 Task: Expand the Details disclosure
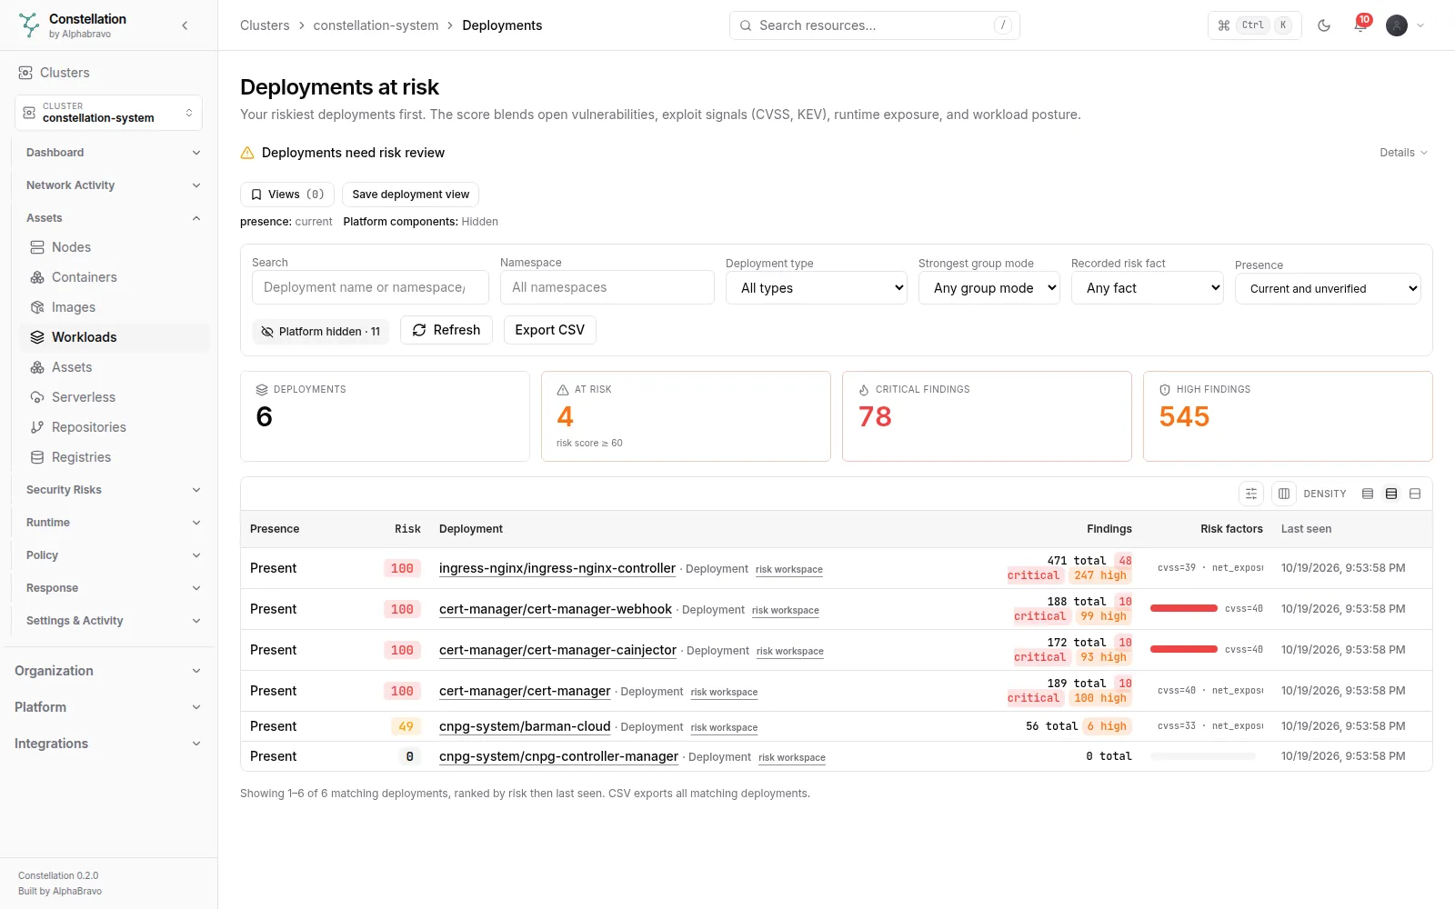(1403, 153)
